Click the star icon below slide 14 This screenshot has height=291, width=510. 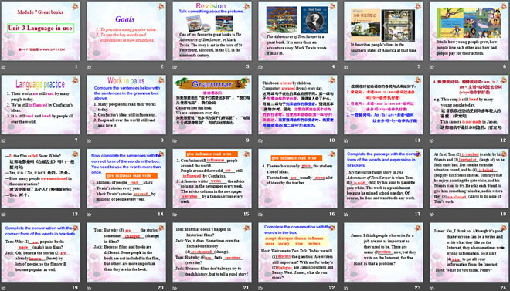89,215
